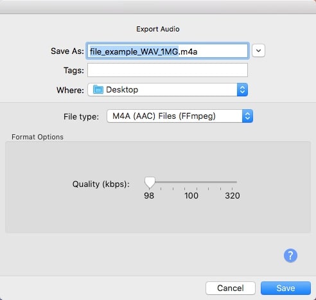Screen dimensions: 316x300
Task: Click the 100 slider value label
Action: pos(191,195)
